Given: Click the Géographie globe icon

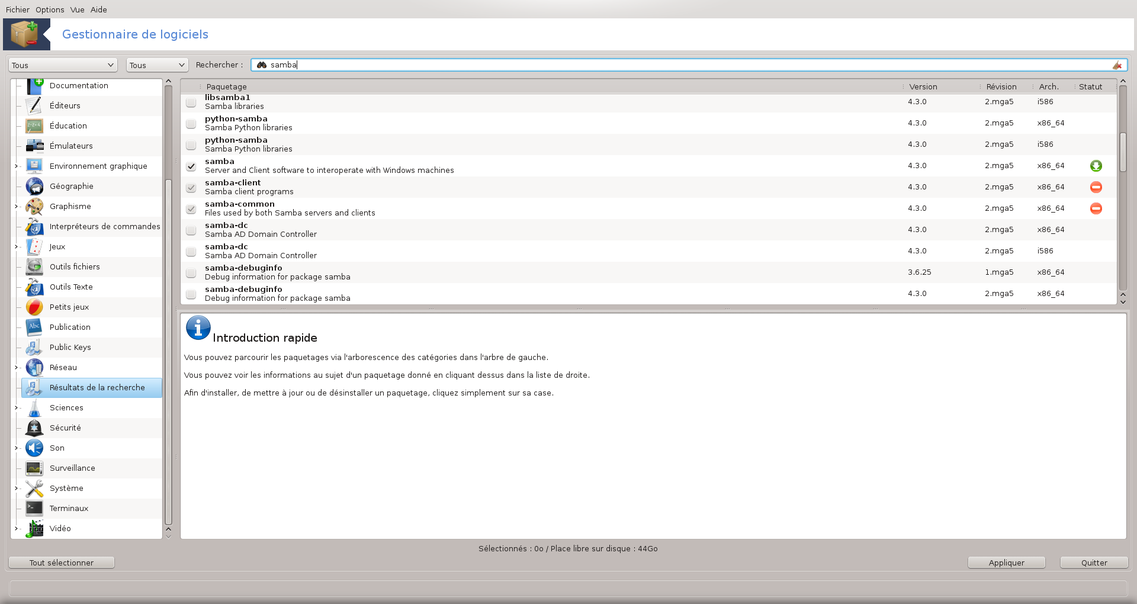Looking at the screenshot, I should point(35,187).
